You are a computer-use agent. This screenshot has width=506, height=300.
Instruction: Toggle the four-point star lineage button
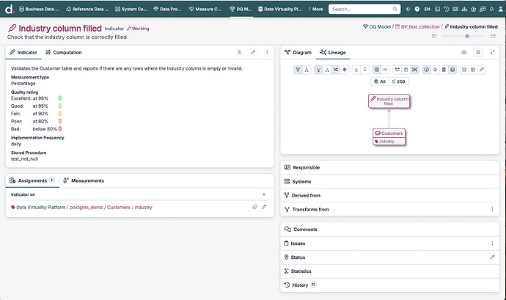click(x=345, y=70)
